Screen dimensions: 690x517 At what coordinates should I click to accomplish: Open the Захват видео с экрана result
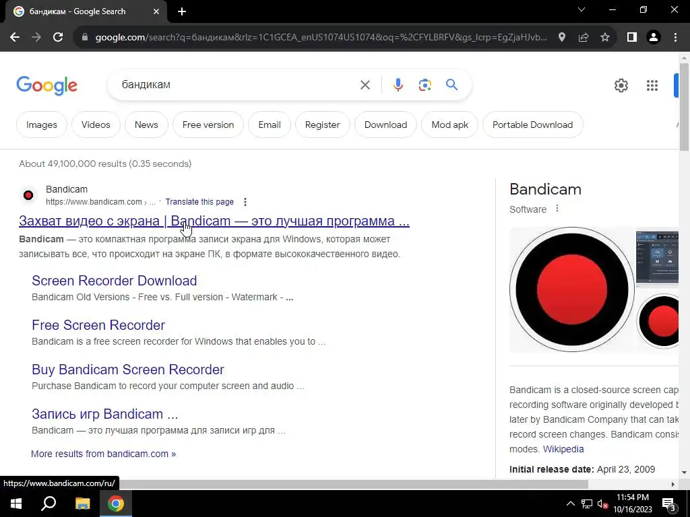pos(214,221)
